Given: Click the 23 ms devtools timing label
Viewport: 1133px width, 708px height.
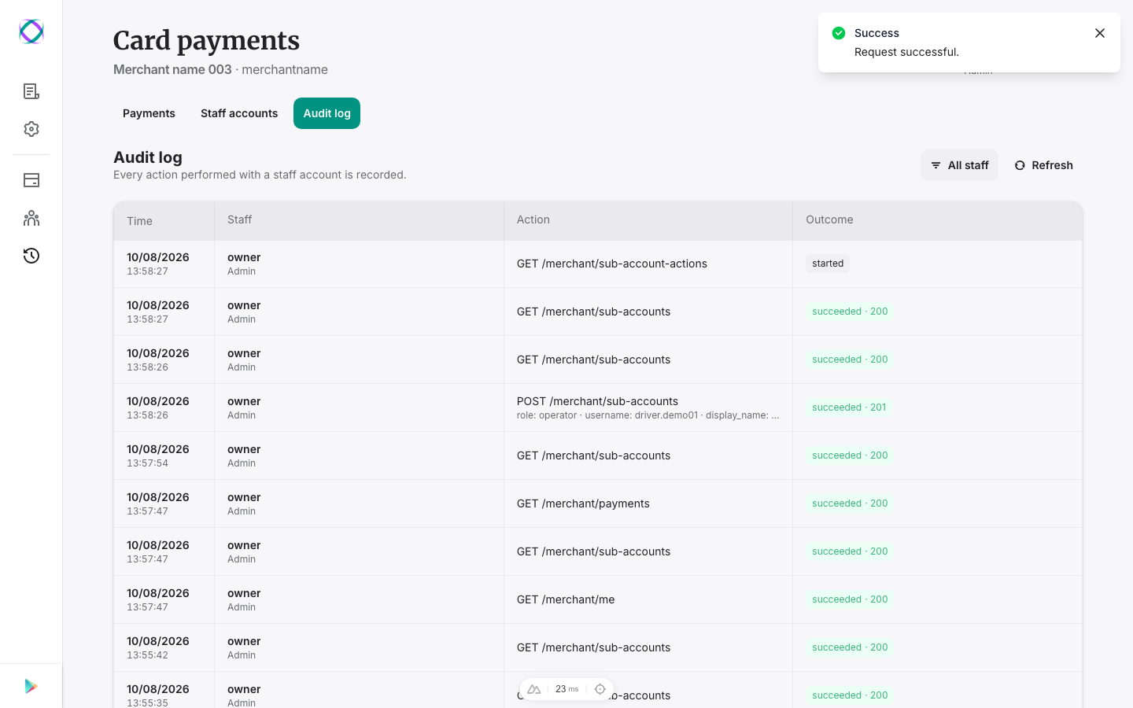Looking at the screenshot, I should click(x=566, y=689).
